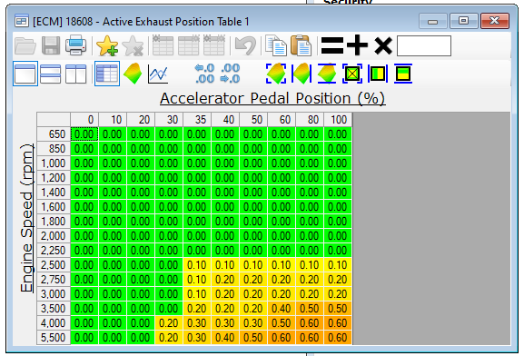524x356 pixels.
Task: Remove favorite star icon with X
Action: [x=133, y=45]
